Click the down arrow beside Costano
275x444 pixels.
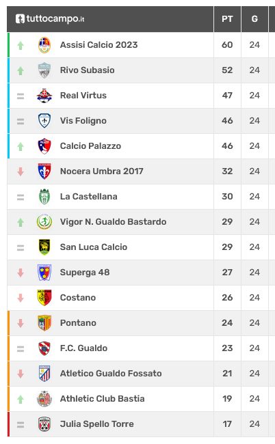click(x=21, y=298)
